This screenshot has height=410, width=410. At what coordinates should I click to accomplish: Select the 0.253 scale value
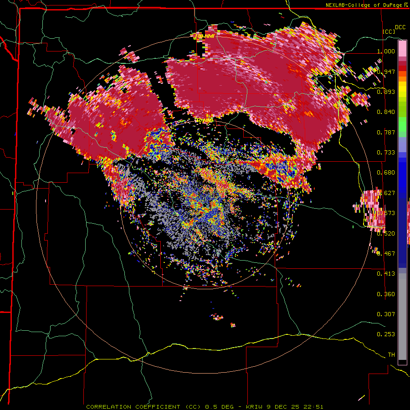pyautogui.click(x=386, y=334)
